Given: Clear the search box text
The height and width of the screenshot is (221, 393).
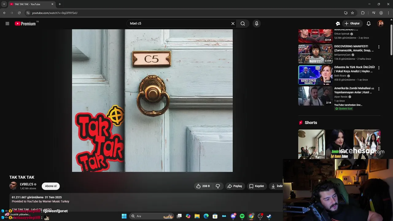Looking at the screenshot, I should point(233,24).
